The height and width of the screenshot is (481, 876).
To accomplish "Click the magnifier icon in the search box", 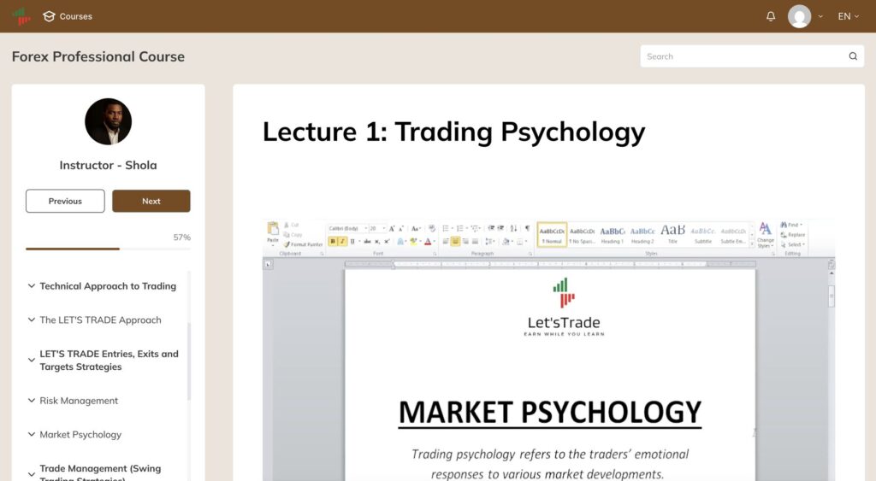I will (x=853, y=56).
